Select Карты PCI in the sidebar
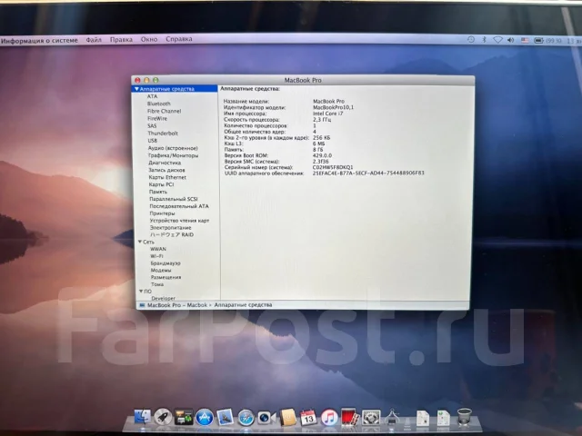Image resolution: width=582 pixels, height=436 pixels. tap(161, 184)
